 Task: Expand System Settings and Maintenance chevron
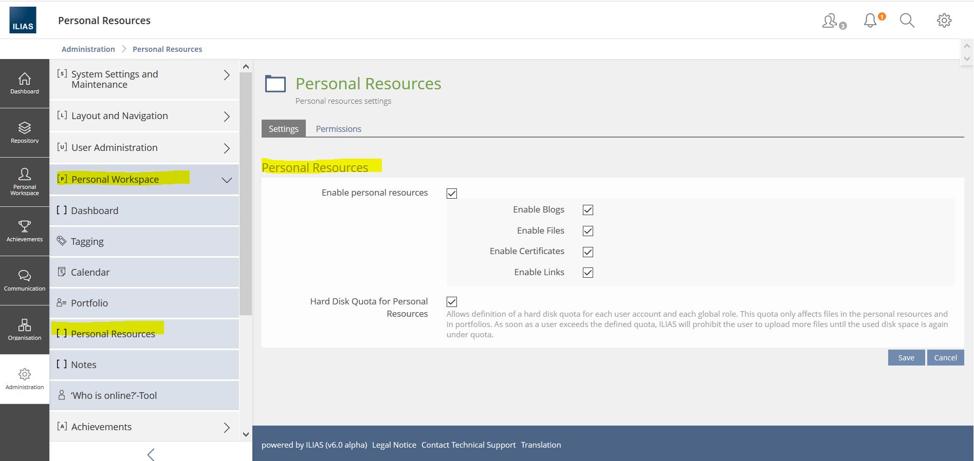point(227,75)
